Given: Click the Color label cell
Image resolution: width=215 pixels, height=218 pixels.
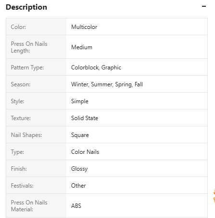Looking at the screenshot, I should pyautogui.click(x=36, y=27).
